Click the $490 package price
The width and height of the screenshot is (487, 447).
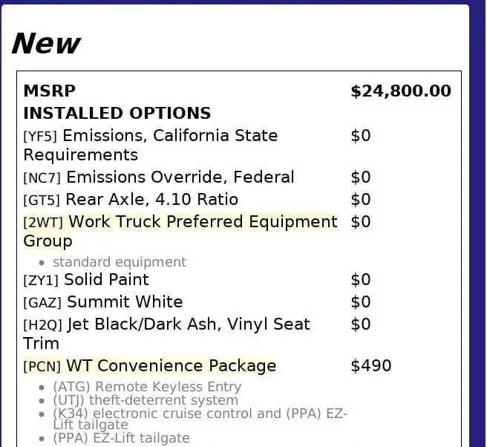(370, 366)
